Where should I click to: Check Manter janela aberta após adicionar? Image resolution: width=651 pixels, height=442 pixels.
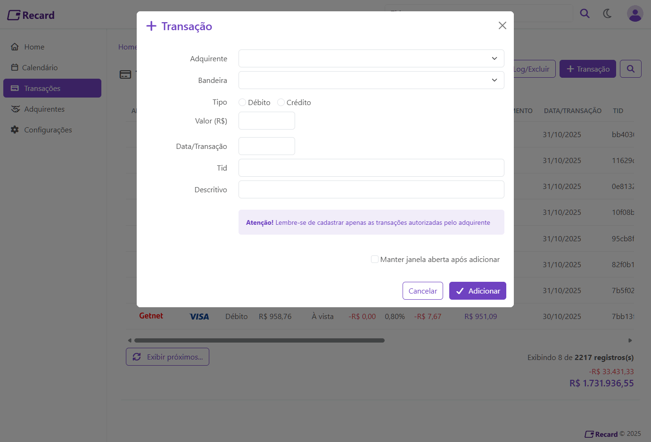(x=375, y=259)
